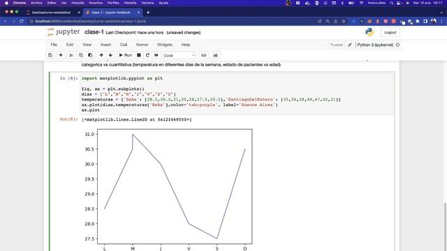Image resolution: width=447 pixels, height=251 pixels.
Task: Open the Widgets menu
Action: click(x=165, y=45)
